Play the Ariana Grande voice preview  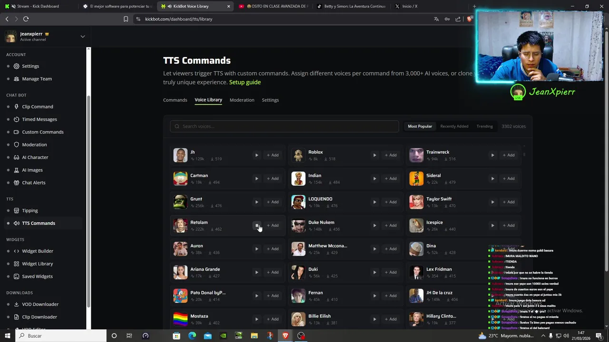(x=256, y=272)
